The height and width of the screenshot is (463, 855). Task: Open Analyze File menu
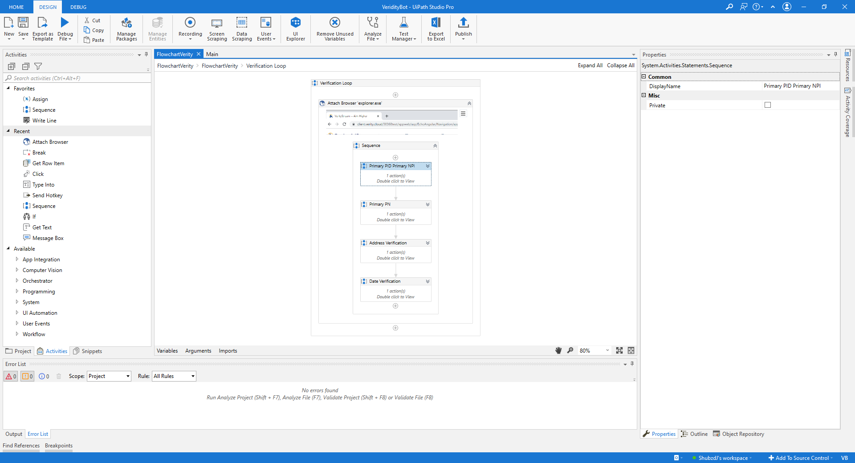coord(373,28)
